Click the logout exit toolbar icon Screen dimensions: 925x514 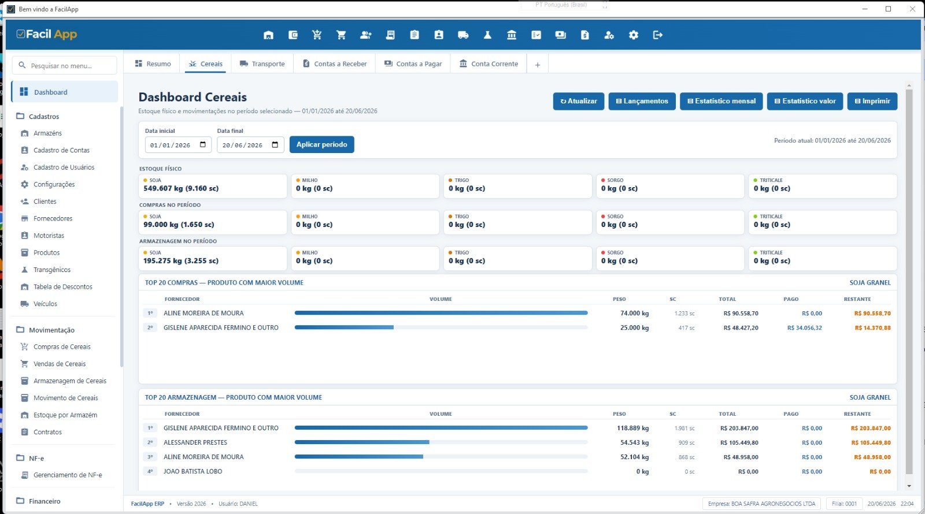658,35
